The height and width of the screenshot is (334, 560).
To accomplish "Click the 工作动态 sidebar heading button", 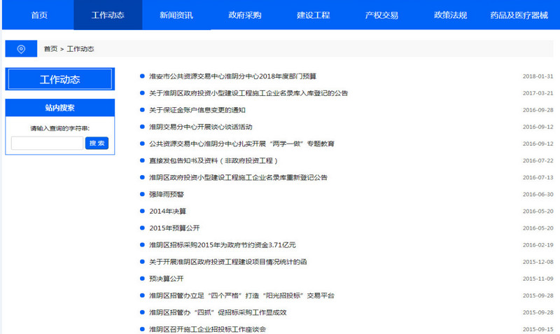I will pos(59,79).
